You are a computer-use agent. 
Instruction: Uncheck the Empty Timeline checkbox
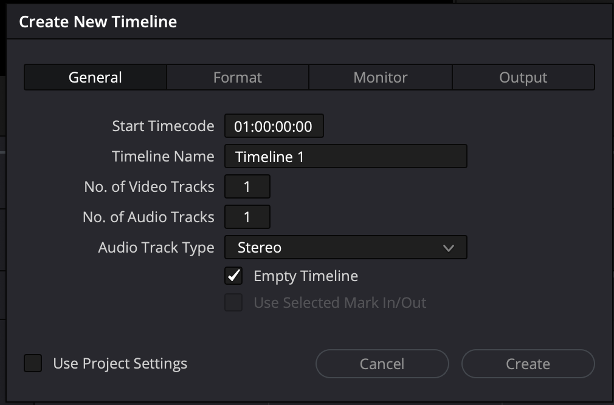233,276
